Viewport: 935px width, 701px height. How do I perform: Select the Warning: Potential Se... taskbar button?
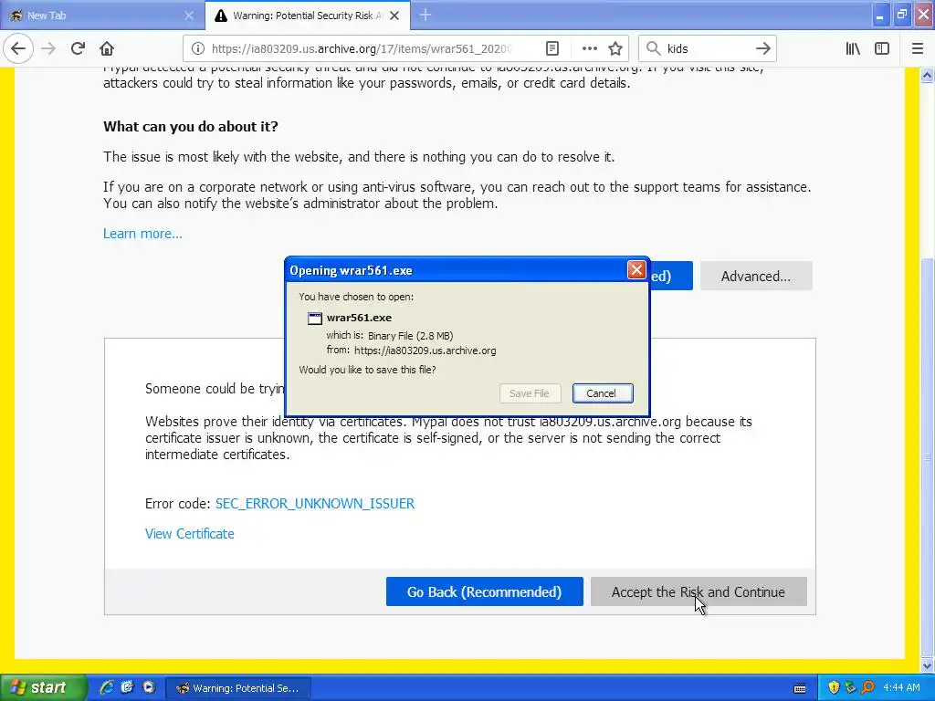point(238,688)
